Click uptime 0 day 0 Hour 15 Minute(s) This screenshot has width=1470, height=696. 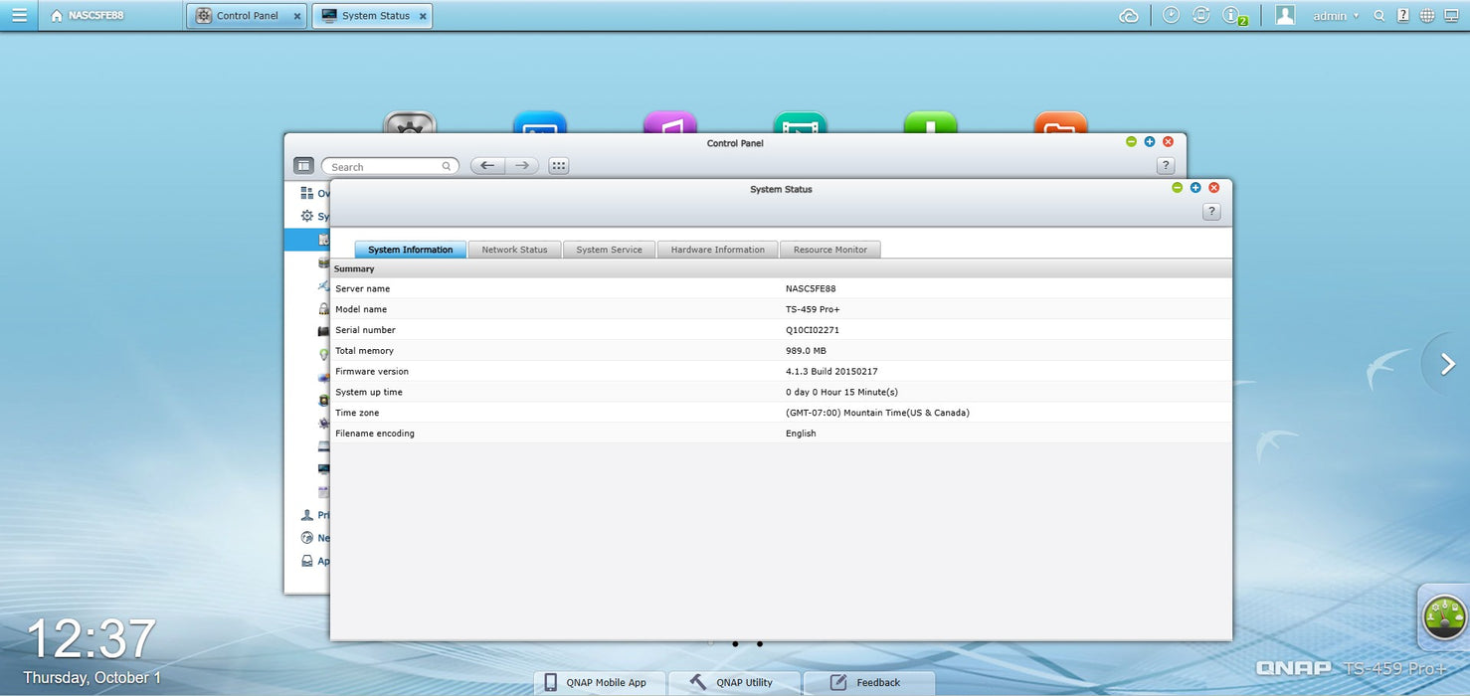(841, 393)
